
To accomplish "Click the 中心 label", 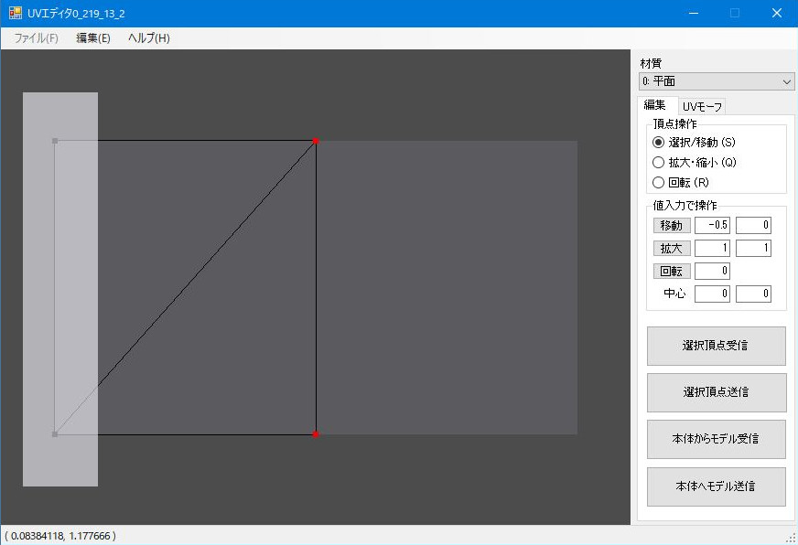I will (x=674, y=294).
